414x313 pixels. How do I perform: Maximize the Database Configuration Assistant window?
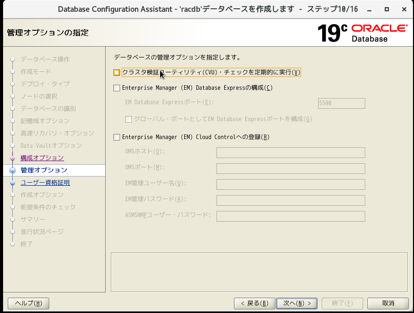point(387,10)
